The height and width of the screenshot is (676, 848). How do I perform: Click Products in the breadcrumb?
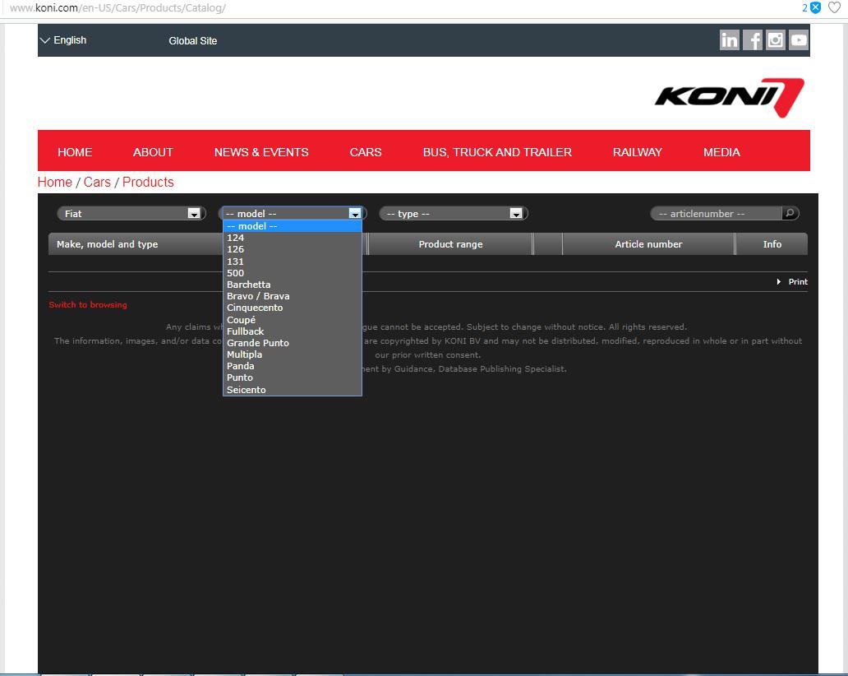148,182
